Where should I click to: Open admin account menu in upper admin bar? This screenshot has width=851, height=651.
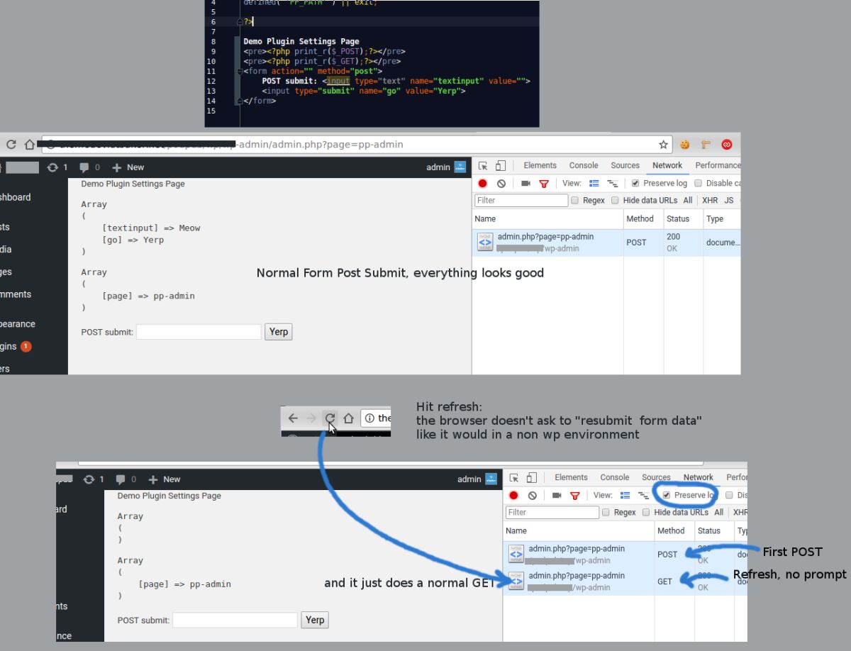[x=445, y=167]
